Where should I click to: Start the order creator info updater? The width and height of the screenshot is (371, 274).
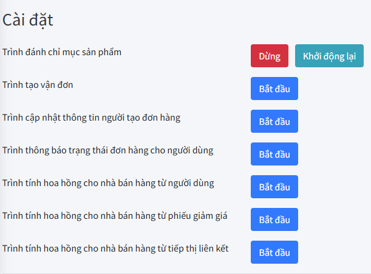coord(274,121)
